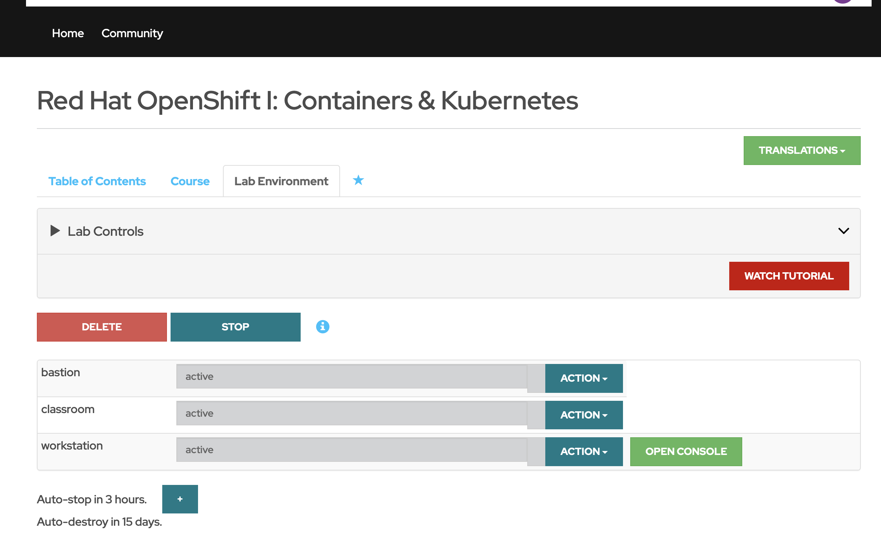
Task: Select the Lab Environment tab
Action: tap(281, 181)
